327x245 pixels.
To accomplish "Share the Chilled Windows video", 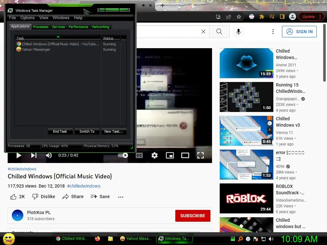I will [73, 197].
